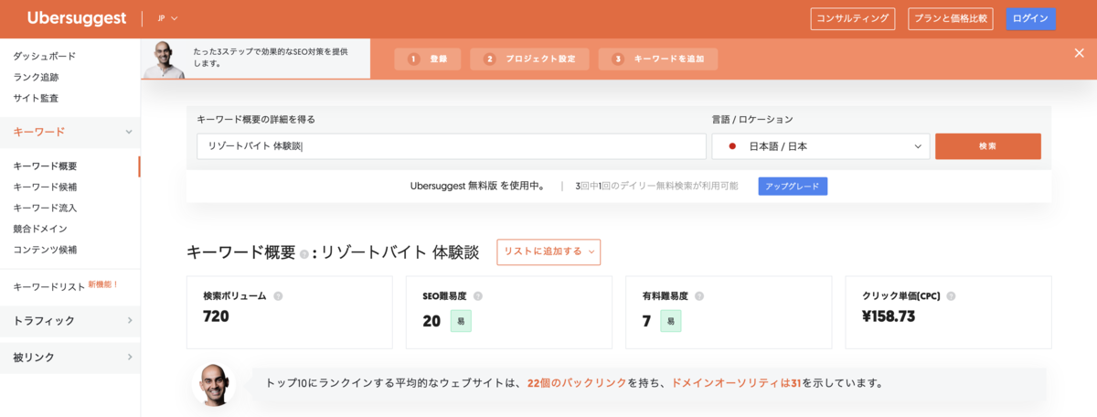Click help icon next to 検索ボリューム
This screenshot has height=417, width=1097.
point(278,296)
